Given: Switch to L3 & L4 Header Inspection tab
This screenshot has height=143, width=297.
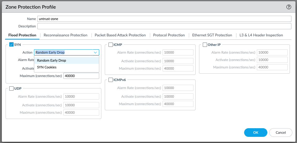Looking at the screenshot, I should coord(261,35).
